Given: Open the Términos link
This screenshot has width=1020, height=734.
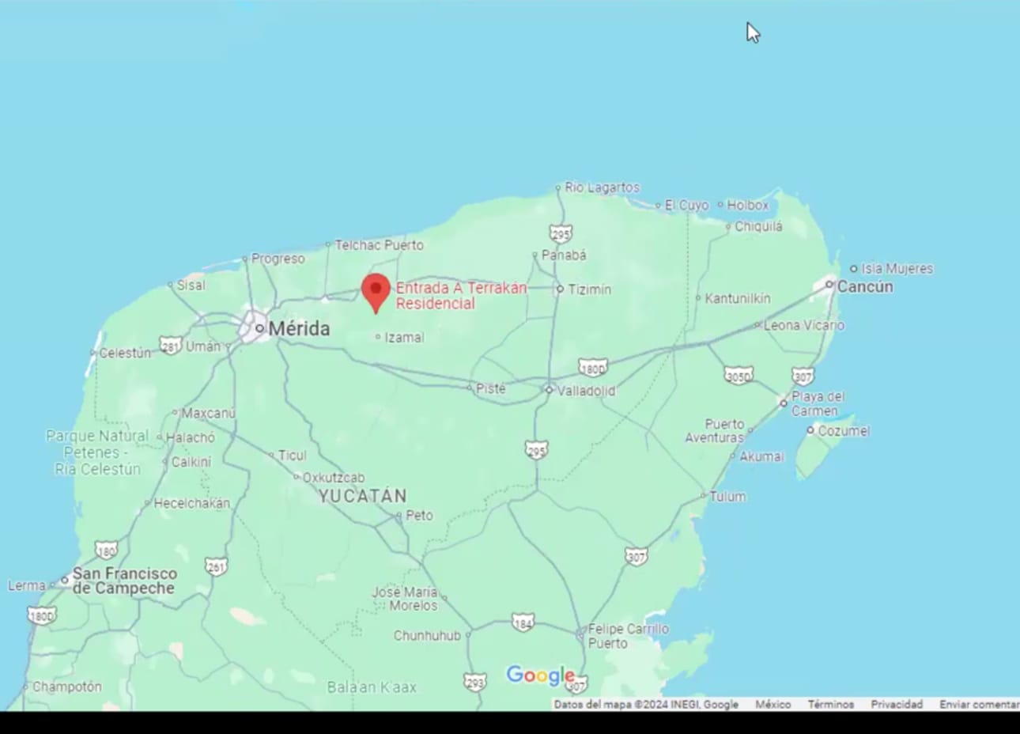Looking at the screenshot, I should (x=830, y=704).
